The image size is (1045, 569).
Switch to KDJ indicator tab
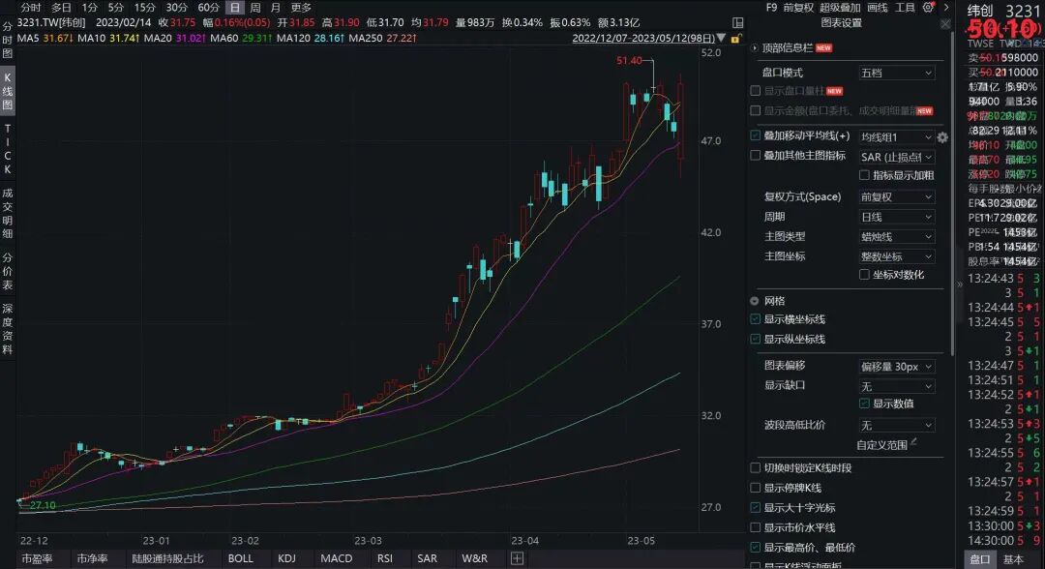tap(286, 558)
